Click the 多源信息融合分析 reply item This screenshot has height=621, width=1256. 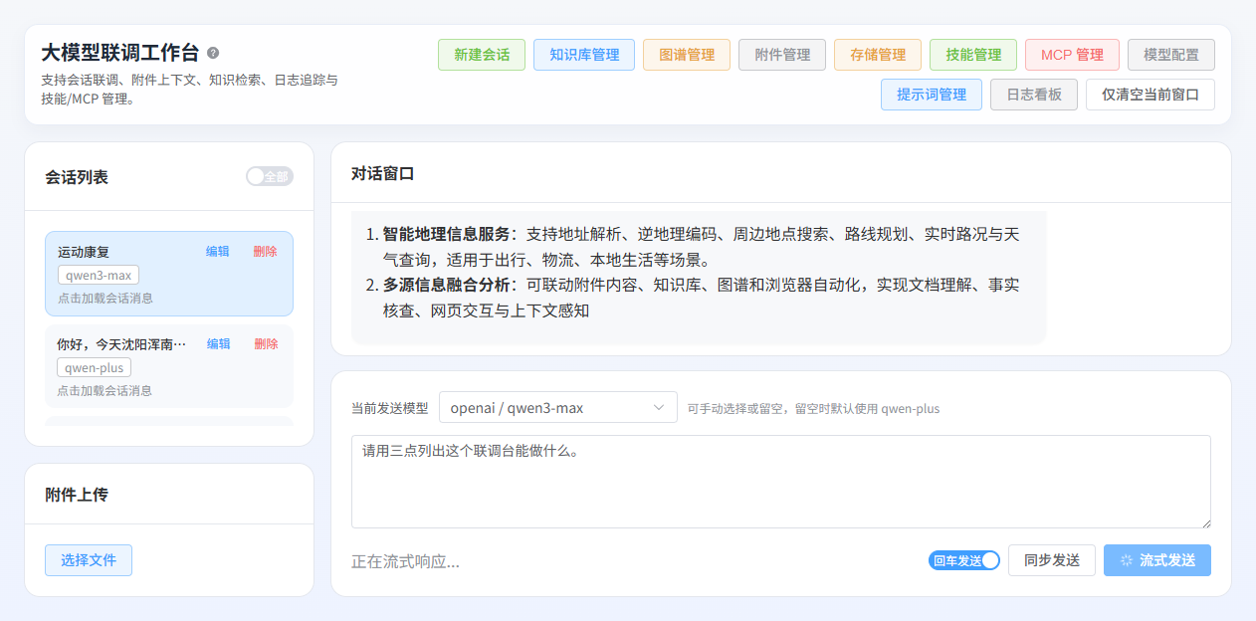tap(702, 298)
